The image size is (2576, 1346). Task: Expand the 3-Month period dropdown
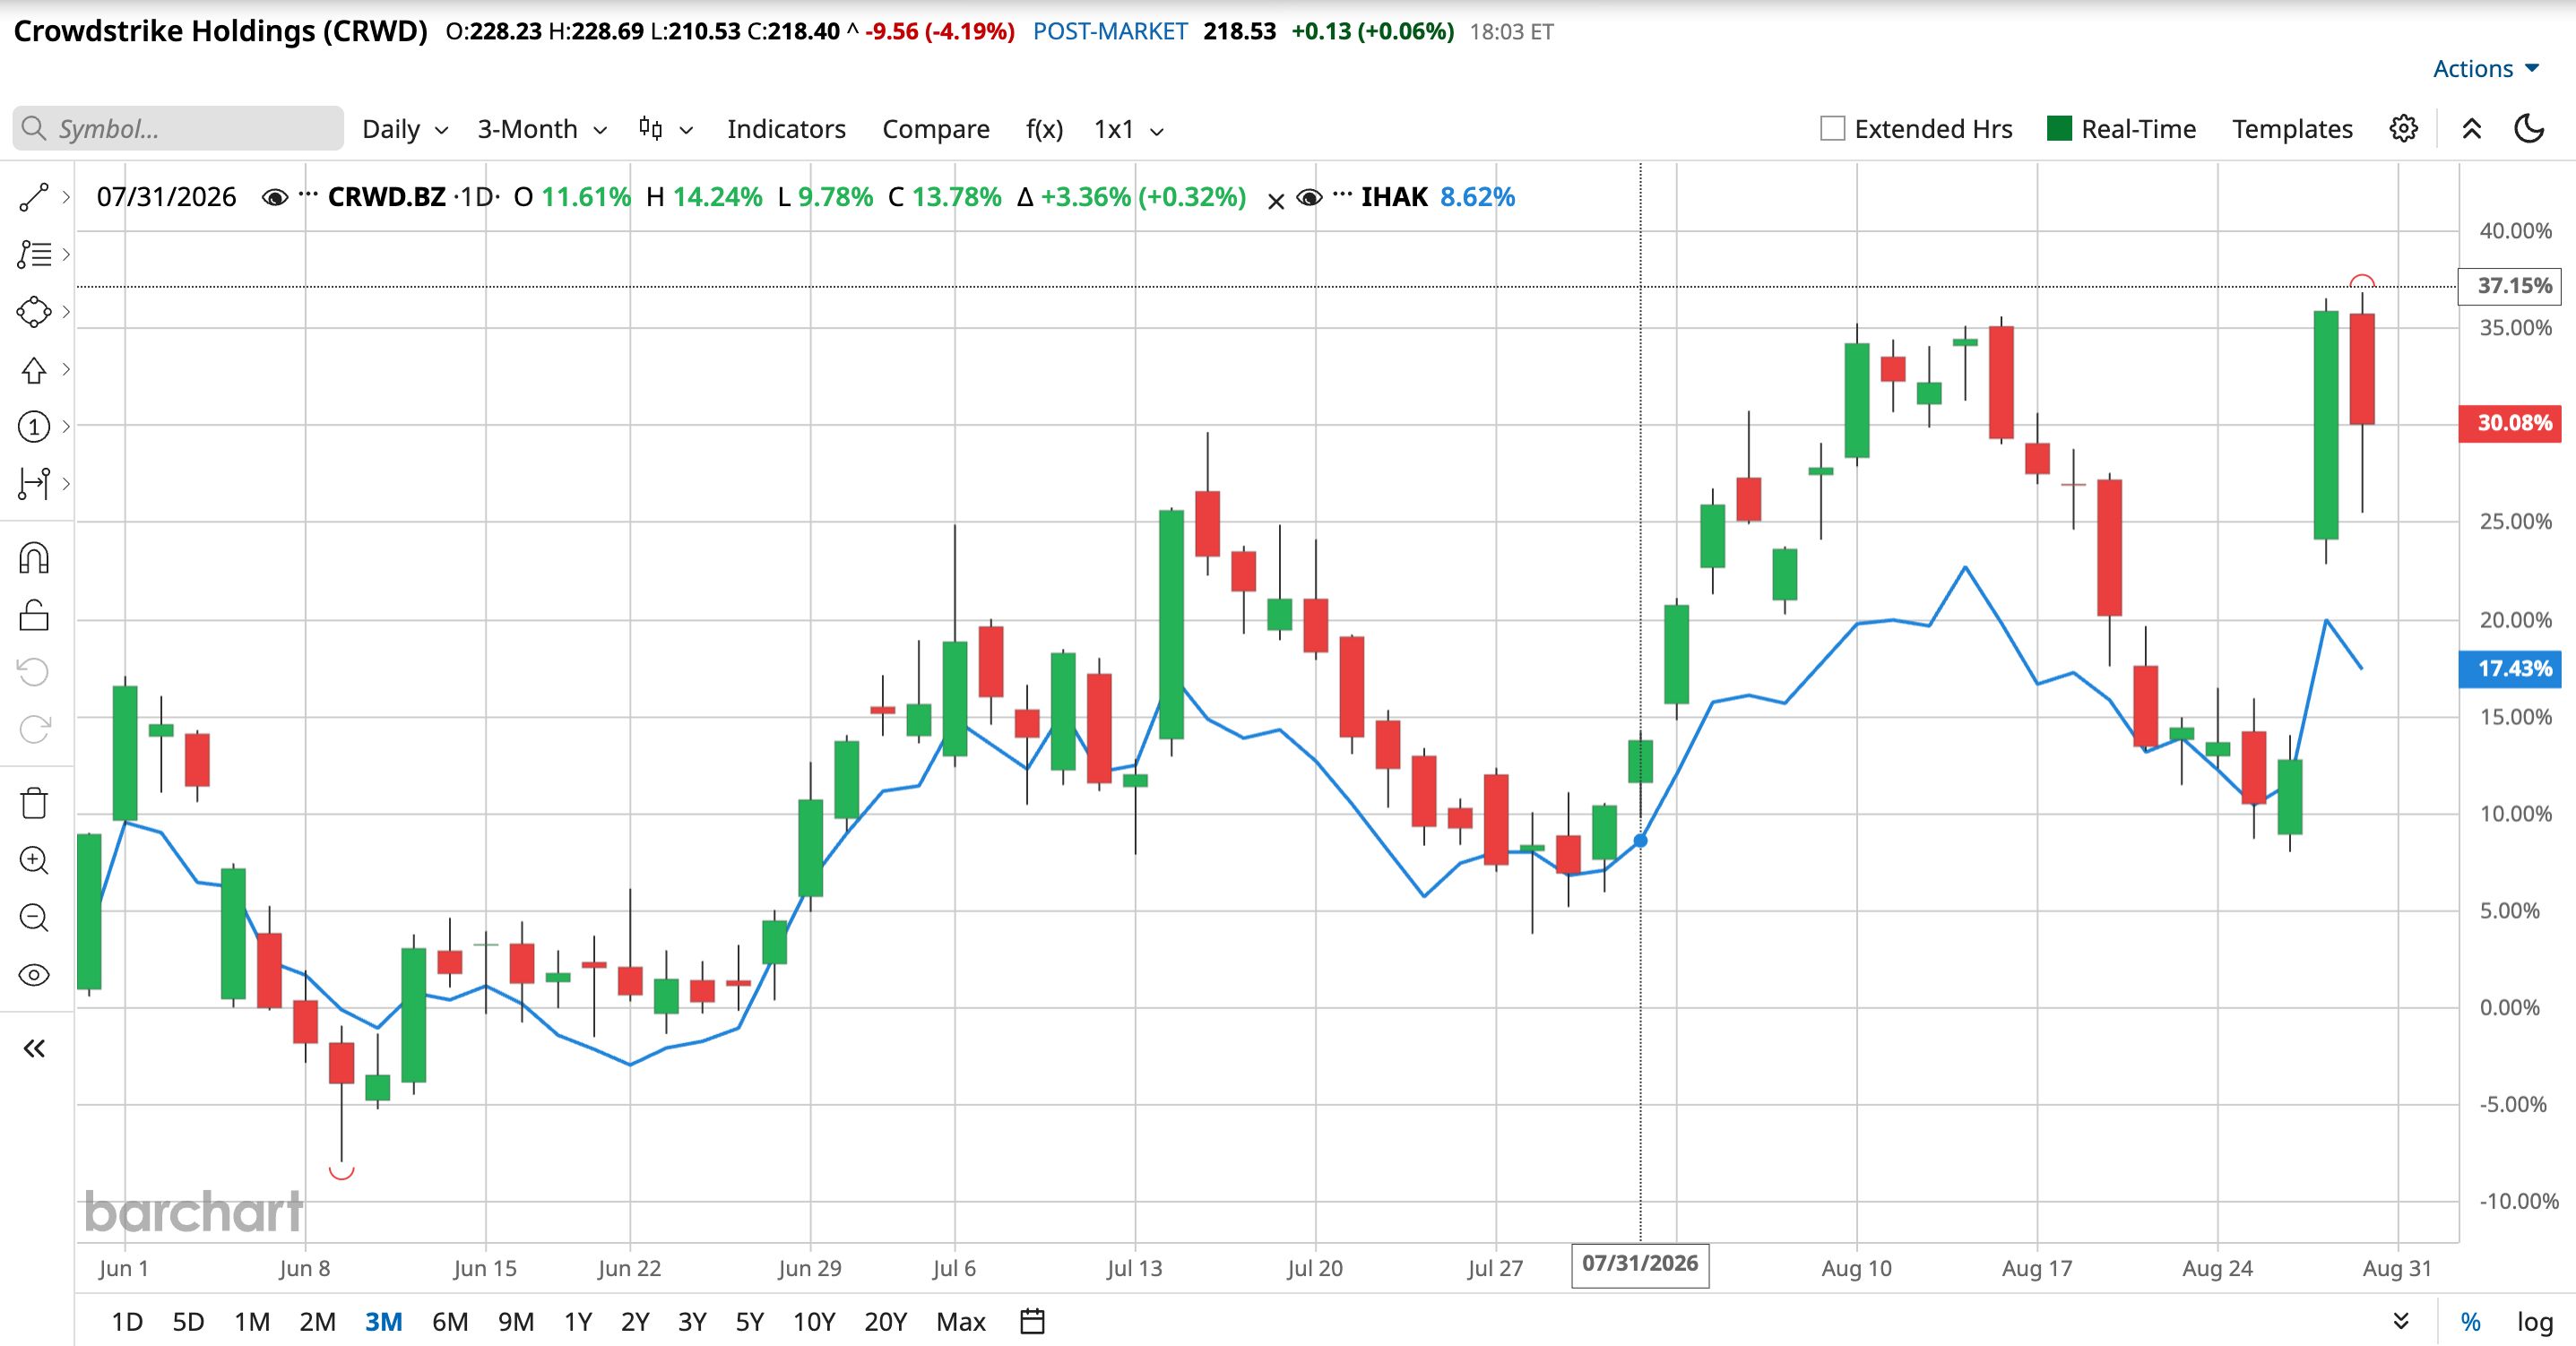point(542,129)
